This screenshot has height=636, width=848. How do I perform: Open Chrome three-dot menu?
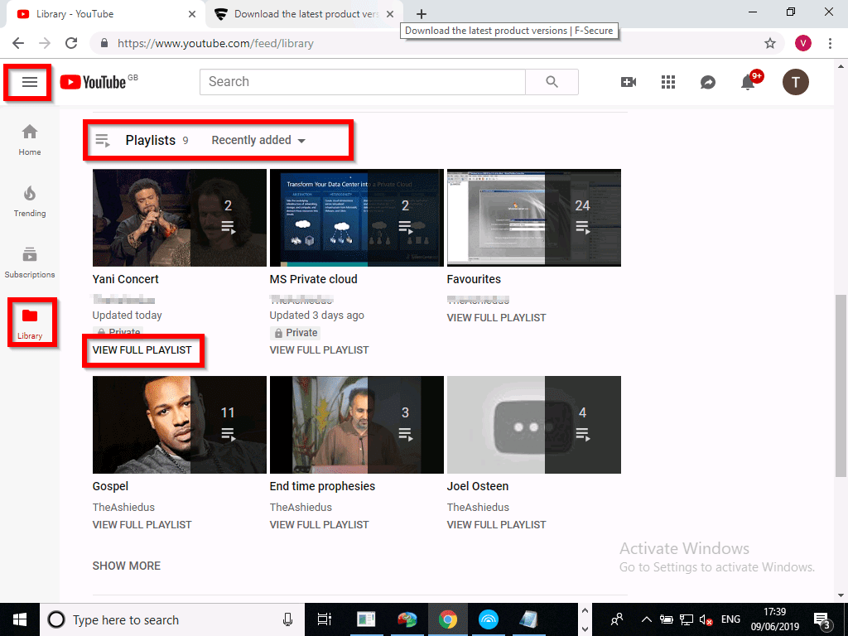[x=830, y=43]
